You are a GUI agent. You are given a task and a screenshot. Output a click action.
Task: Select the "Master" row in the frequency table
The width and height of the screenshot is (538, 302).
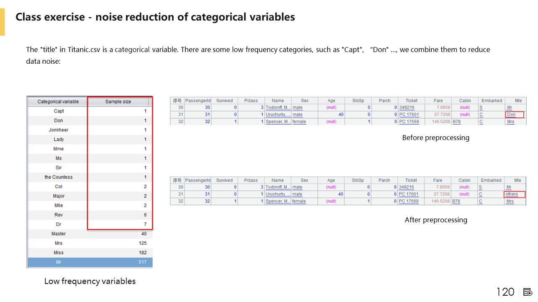90,234
